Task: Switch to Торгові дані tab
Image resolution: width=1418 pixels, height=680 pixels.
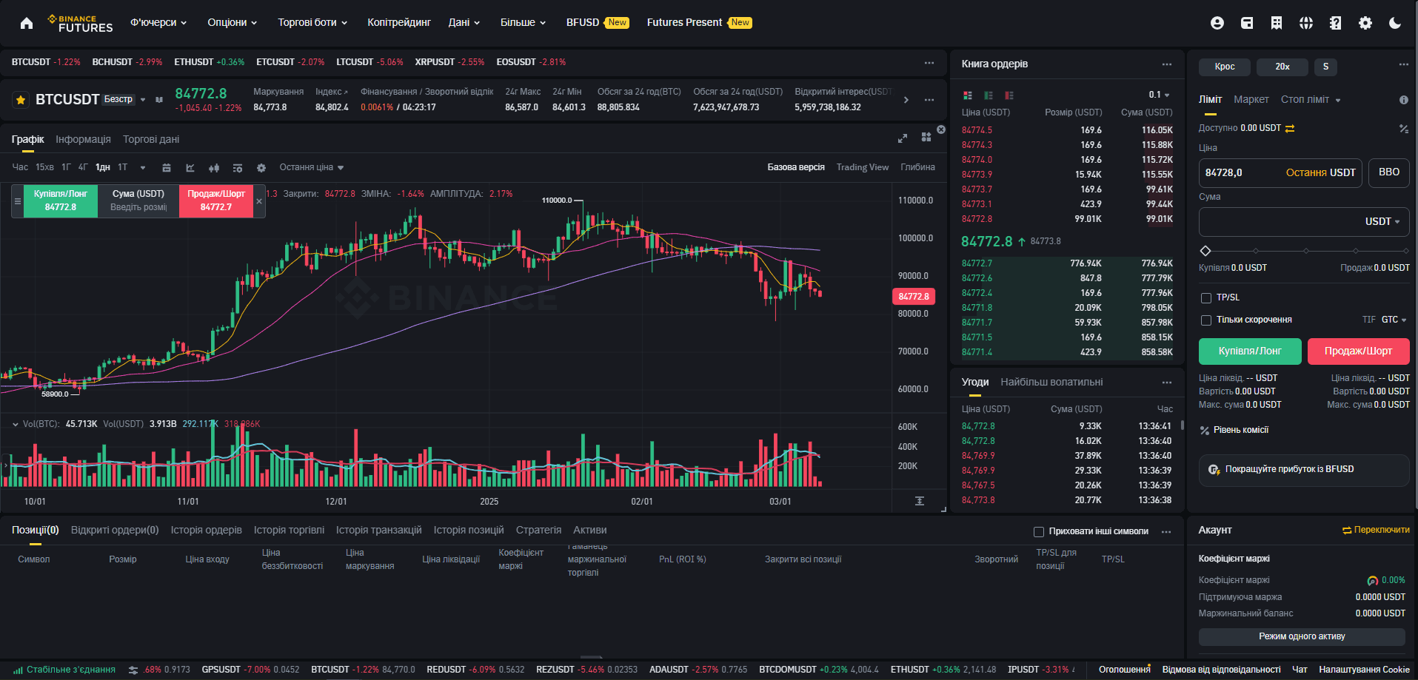Action: [x=151, y=140]
